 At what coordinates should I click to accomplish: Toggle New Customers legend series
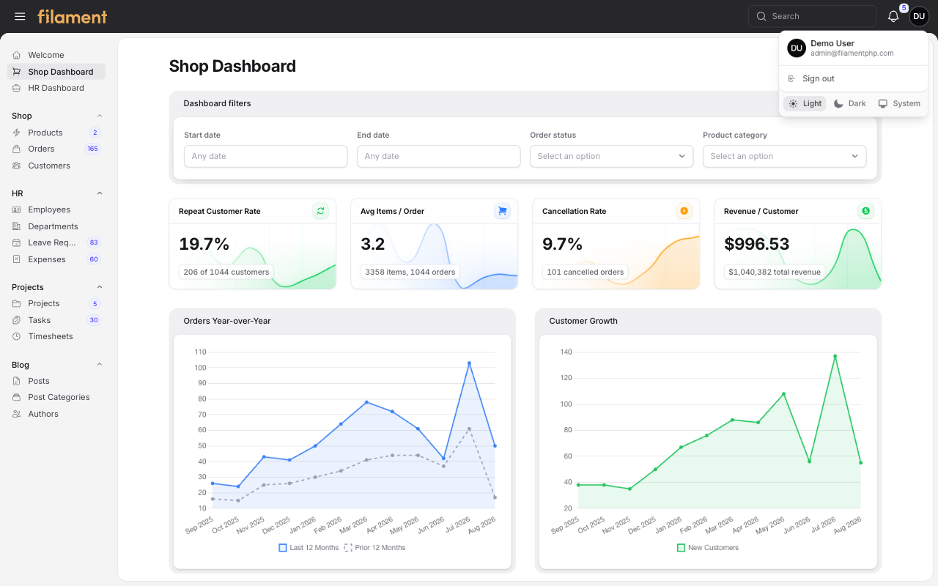point(708,548)
